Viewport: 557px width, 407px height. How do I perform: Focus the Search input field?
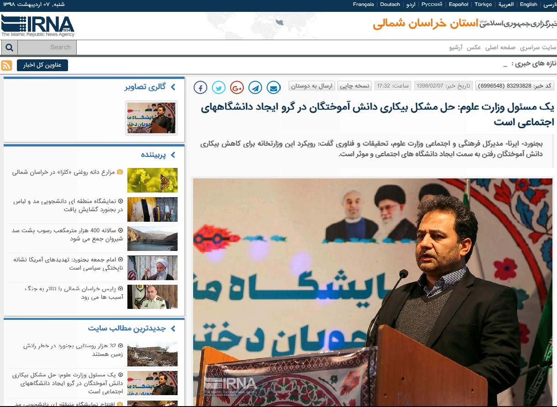pos(47,47)
